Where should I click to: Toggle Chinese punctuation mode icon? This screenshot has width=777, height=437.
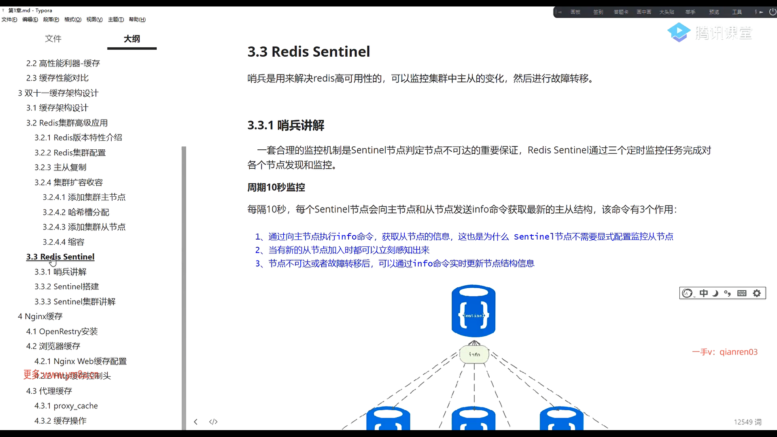728,293
